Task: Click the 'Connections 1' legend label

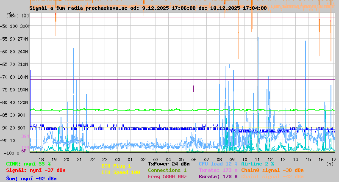Action: pos(167,170)
